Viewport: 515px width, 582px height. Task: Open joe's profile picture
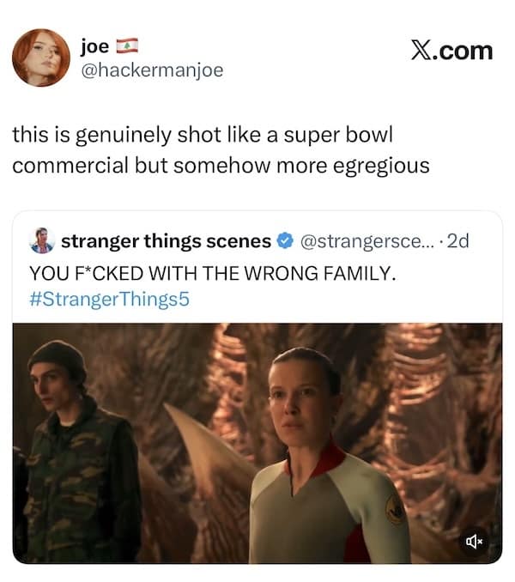click(x=42, y=58)
